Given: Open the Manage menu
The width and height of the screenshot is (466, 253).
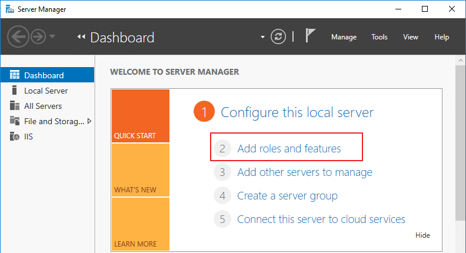Looking at the screenshot, I should [344, 37].
